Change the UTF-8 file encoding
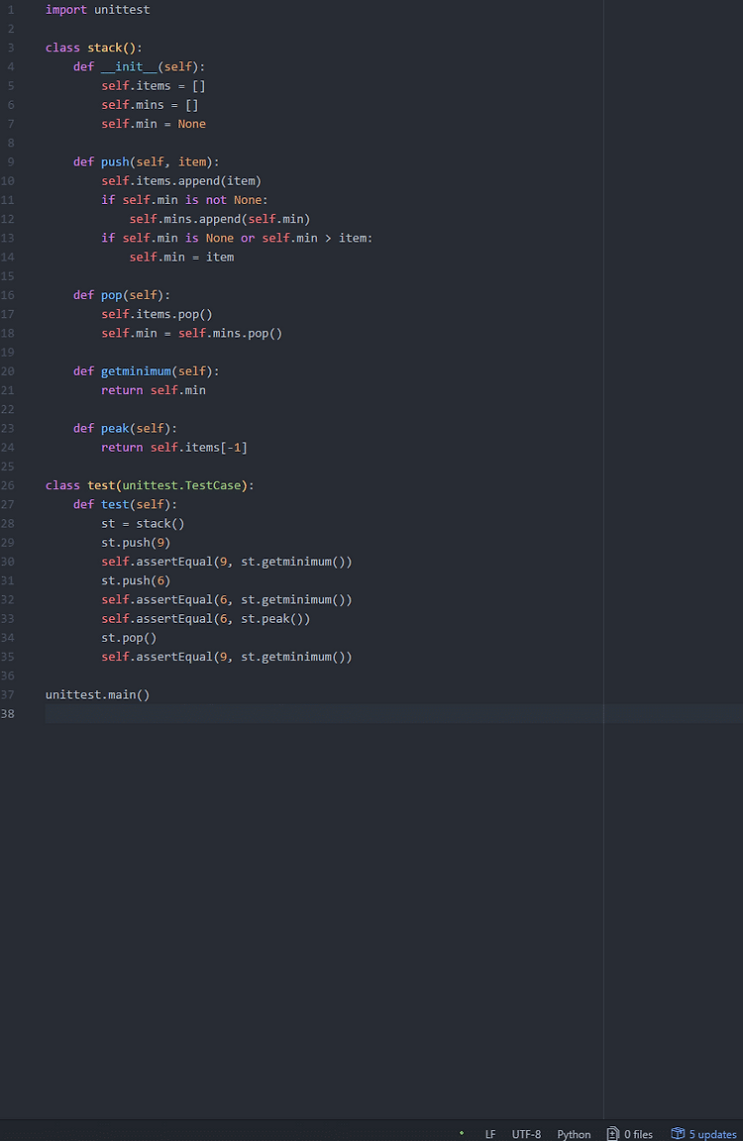Screen dimensions: 743x1141 click(x=526, y=1134)
